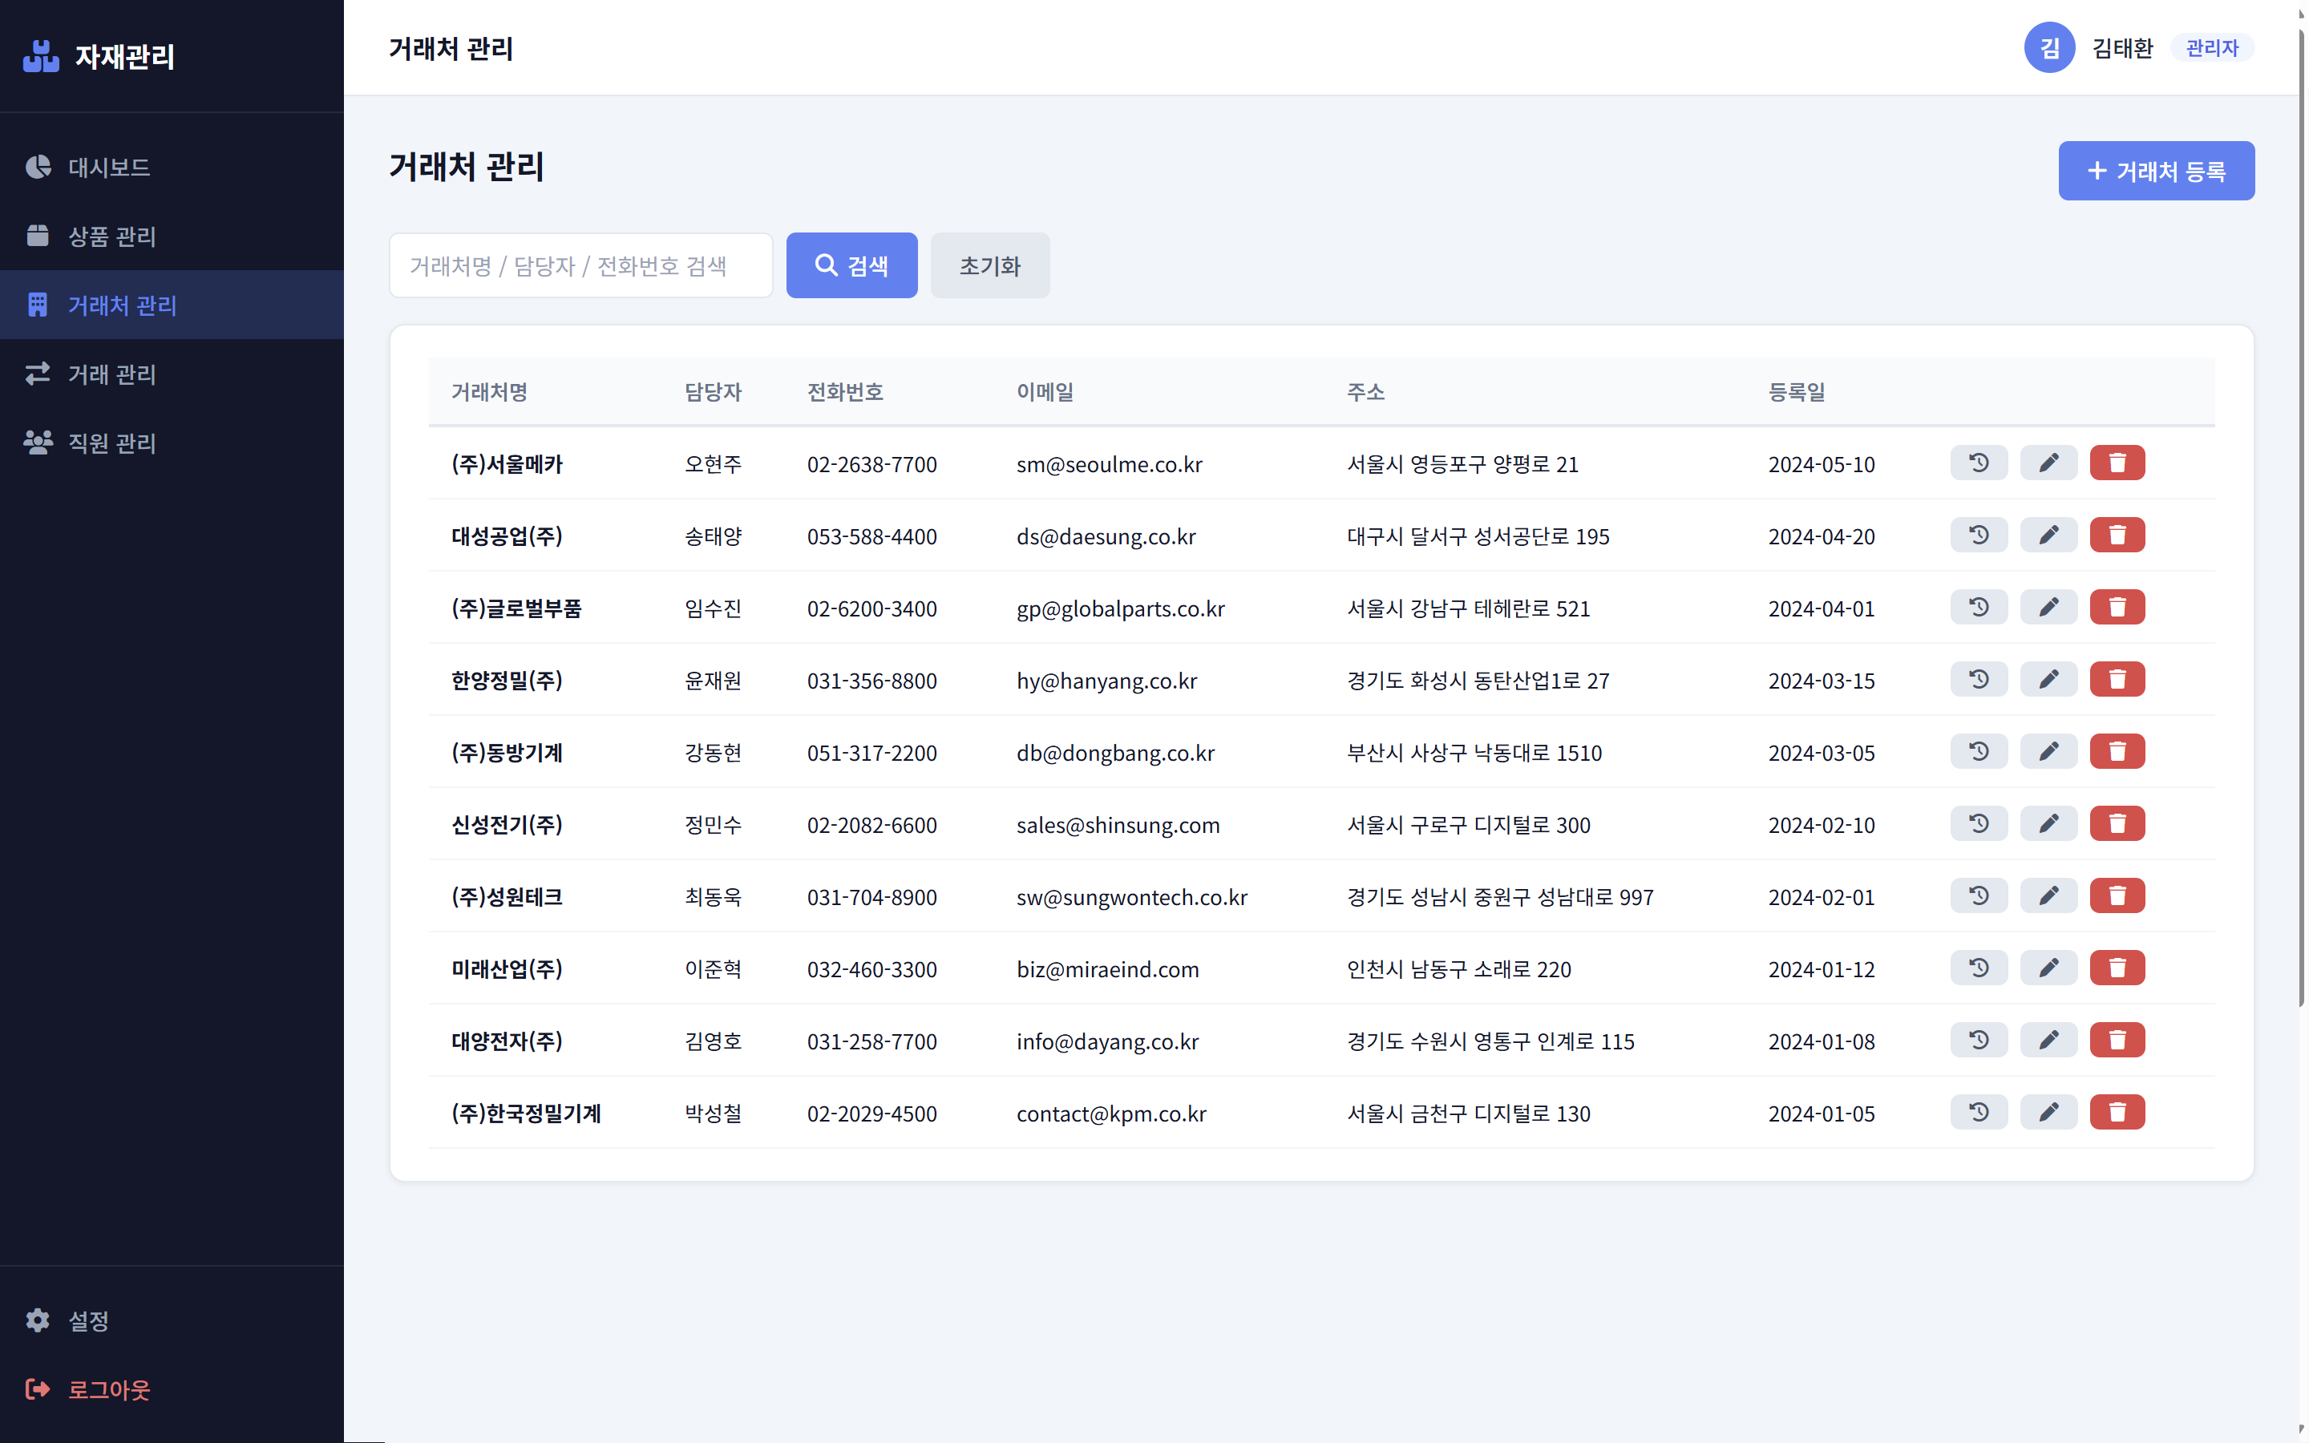The image size is (2309, 1443).
Task: View (주)동방기계 transaction history
Action: (x=1979, y=751)
